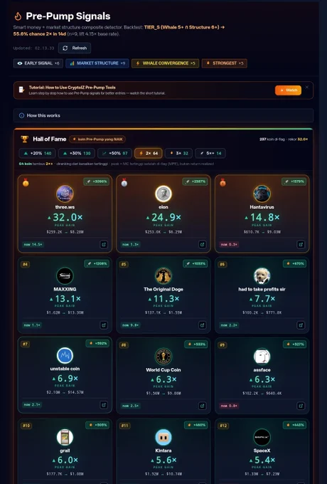This screenshot has height=484, width=327.
Task: Click the 24.9× peak gain value
Action: [x=163, y=217]
